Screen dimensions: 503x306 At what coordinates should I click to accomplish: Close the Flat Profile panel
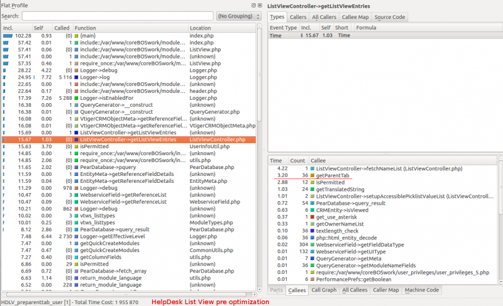coord(260,5)
